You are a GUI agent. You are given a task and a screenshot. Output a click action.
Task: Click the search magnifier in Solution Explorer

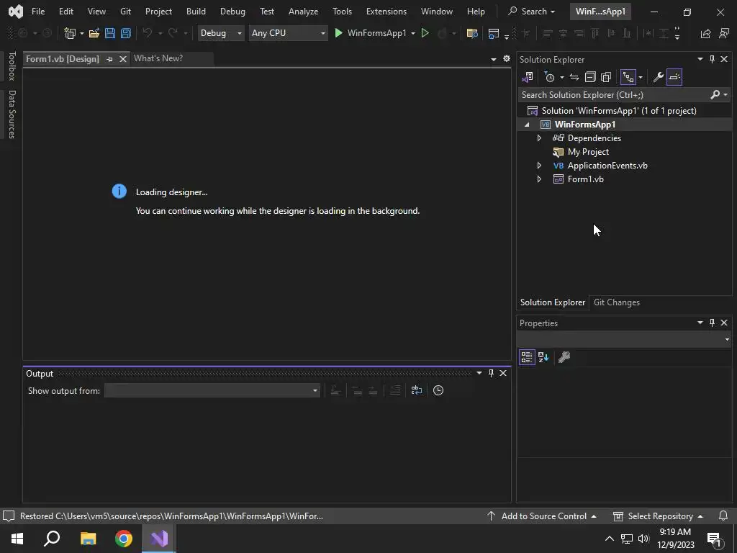715,94
